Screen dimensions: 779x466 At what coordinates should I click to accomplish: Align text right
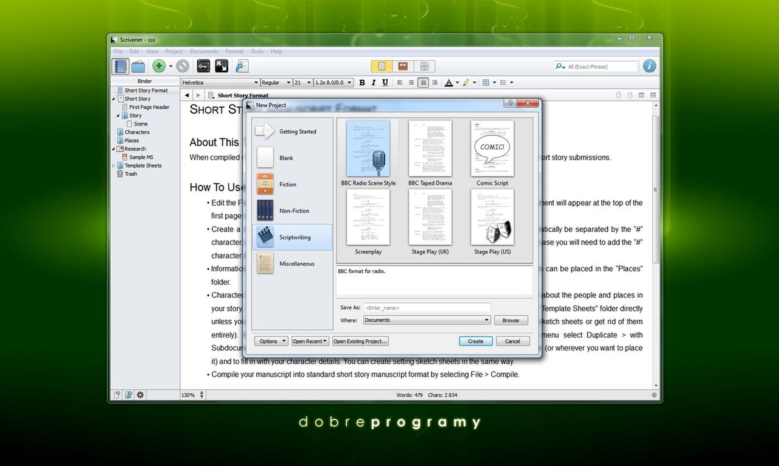pos(435,82)
